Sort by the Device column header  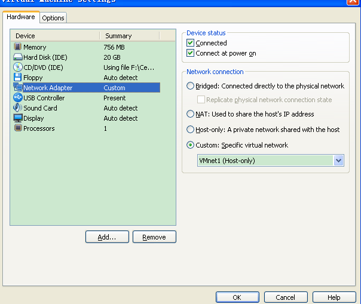55,36
